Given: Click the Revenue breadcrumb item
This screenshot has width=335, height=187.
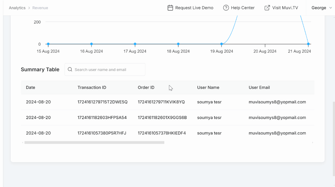Looking at the screenshot, I should tap(40, 8).
